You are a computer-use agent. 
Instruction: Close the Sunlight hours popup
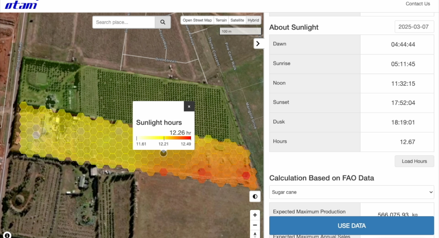[189, 107]
